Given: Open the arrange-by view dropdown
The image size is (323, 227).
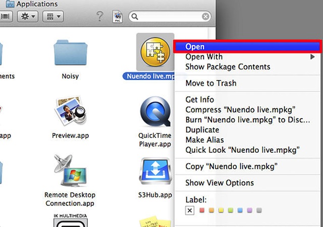Looking at the screenshot, I should point(53,16).
